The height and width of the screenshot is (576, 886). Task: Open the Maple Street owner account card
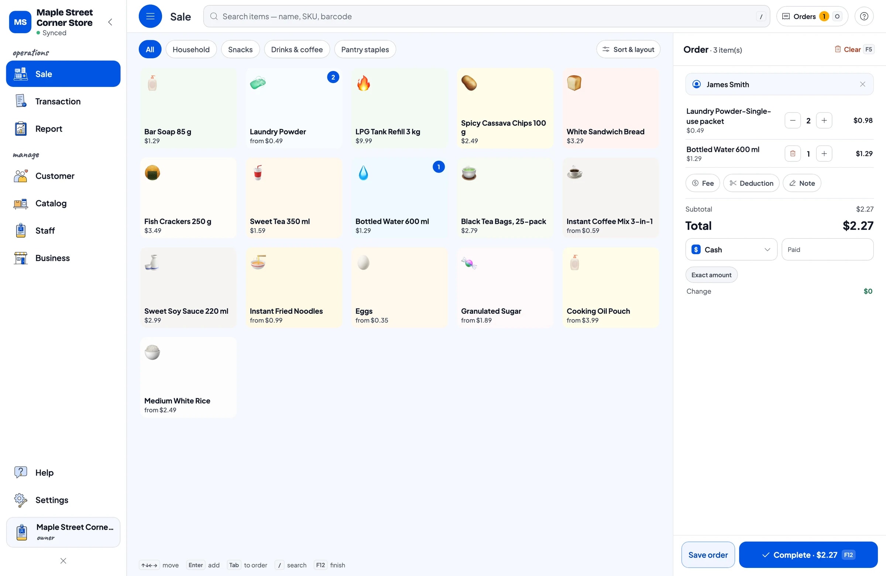click(x=63, y=532)
